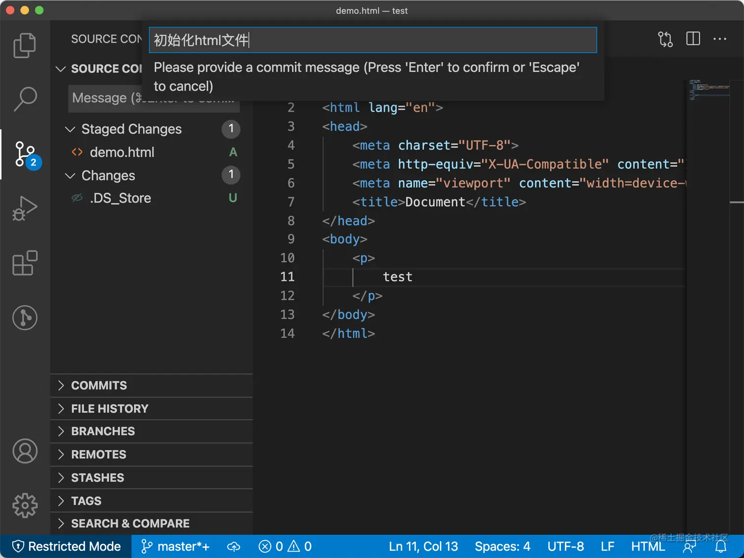Viewport: 744px width, 558px height.
Task: Open the Source Control view icon
Action: coord(26,155)
